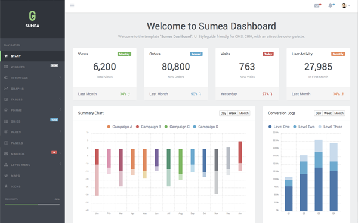
Task: Expand the Mailbox submenu chevron
Action: (60, 153)
